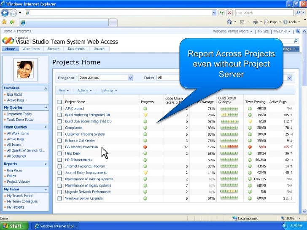Switch to the Reports tab
The height and width of the screenshot is (230, 307).
click(54, 49)
